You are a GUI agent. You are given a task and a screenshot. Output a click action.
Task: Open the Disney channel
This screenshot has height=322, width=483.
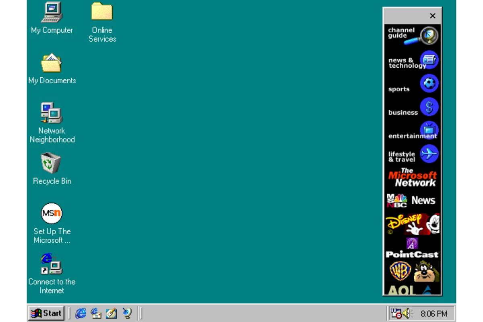pyautogui.click(x=411, y=223)
